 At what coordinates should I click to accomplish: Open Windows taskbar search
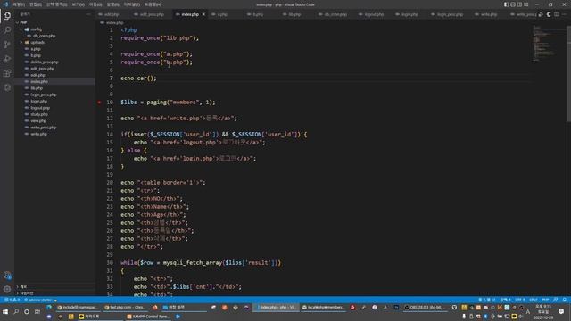coord(16,312)
